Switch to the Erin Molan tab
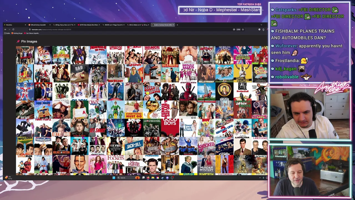The image size is (355, 200). click(139, 25)
